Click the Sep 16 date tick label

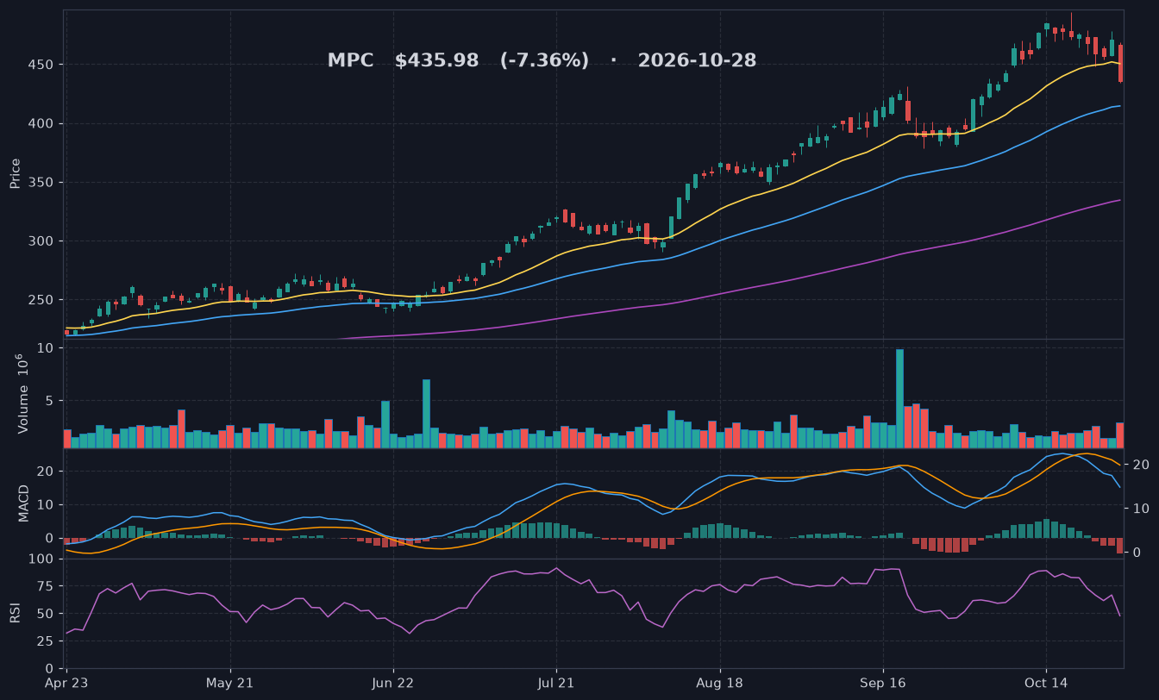pos(882,683)
